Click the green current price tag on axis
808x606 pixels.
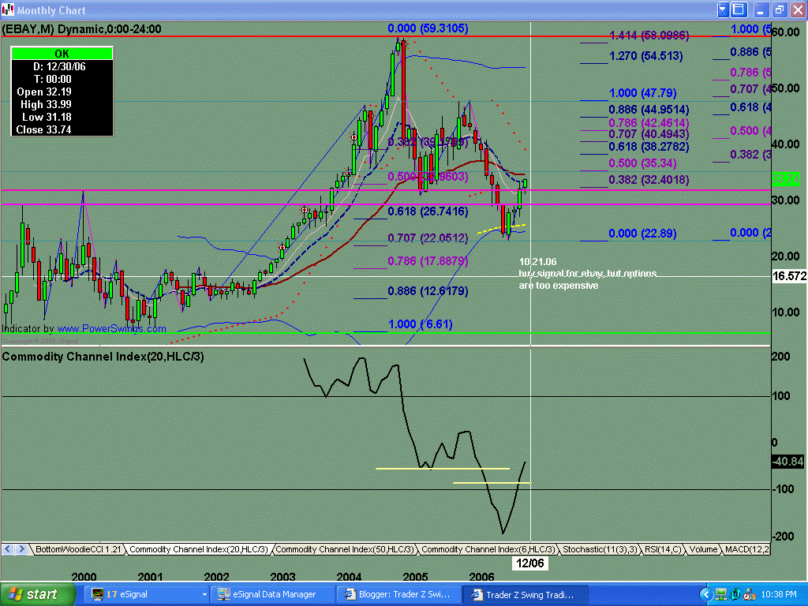pyautogui.click(x=786, y=179)
